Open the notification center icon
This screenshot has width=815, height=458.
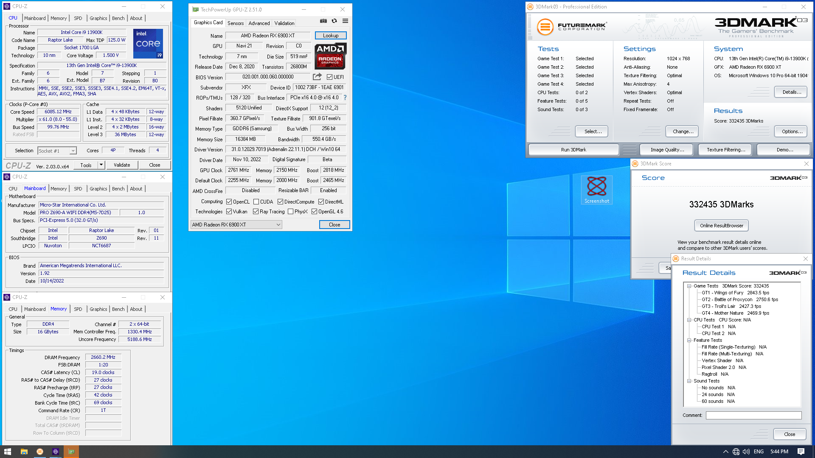click(801, 452)
